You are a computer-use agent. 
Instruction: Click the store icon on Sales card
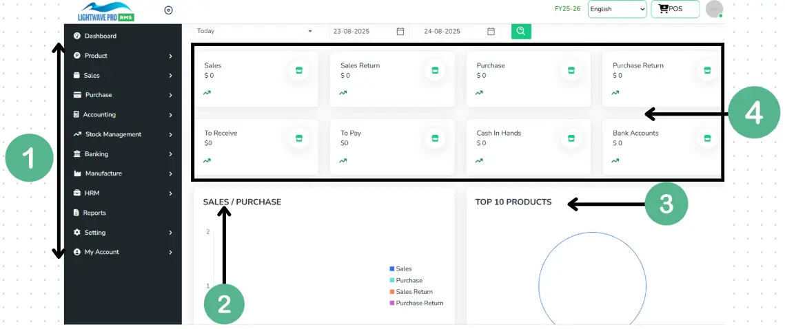(298, 70)
